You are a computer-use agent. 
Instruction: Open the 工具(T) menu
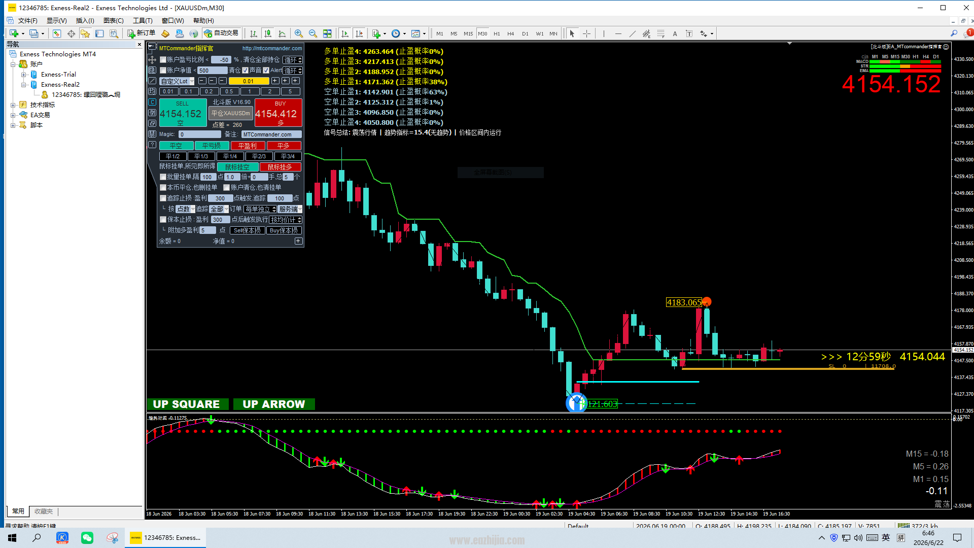tap(143, 21)
